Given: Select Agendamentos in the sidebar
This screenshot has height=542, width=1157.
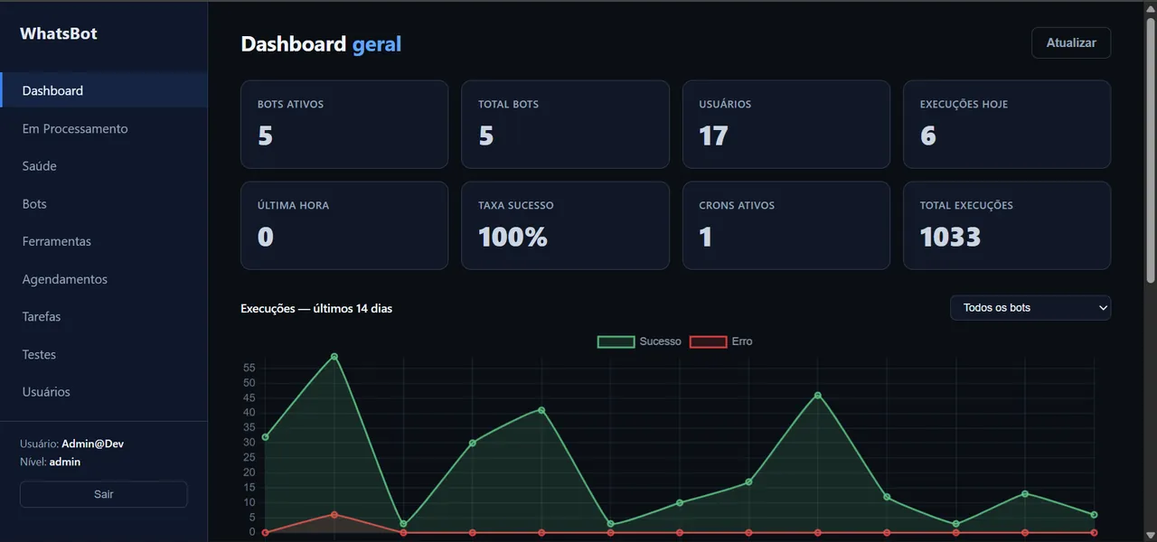Looking at the screenshot, I should pos(104,279).
